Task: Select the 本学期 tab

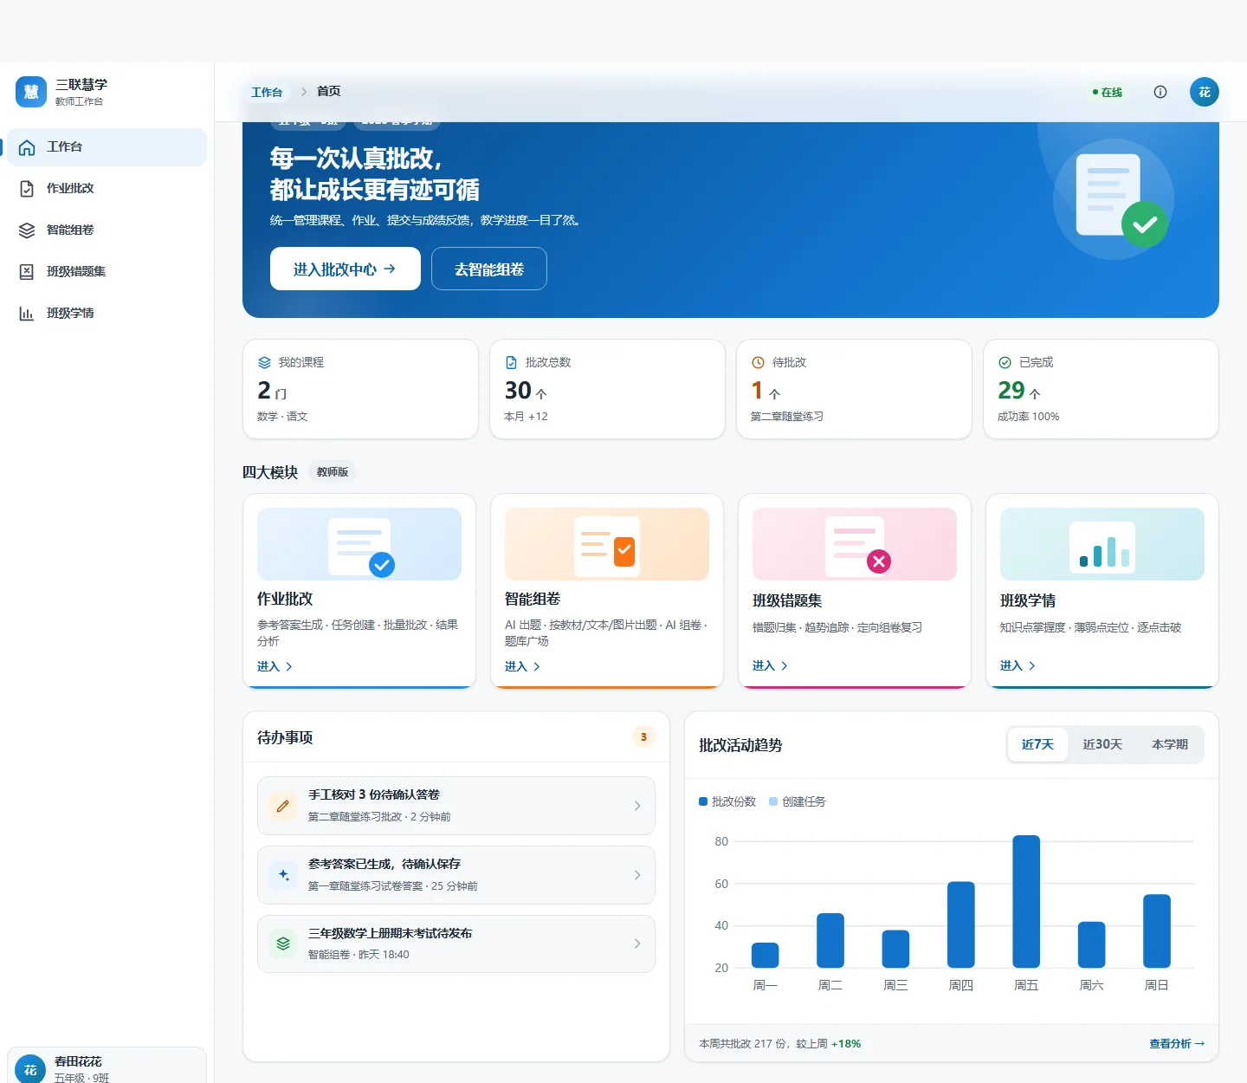Action: (1170, 744)
